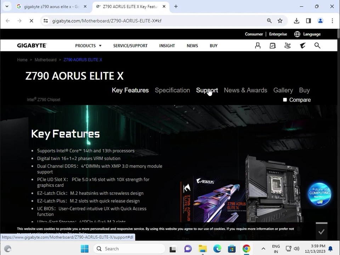The image size is (340, 255).
Task: Go forward in browser history
Action: (19, 21)
